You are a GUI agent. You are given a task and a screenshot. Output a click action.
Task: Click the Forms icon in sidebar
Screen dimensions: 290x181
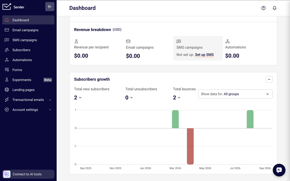(7, 70)
